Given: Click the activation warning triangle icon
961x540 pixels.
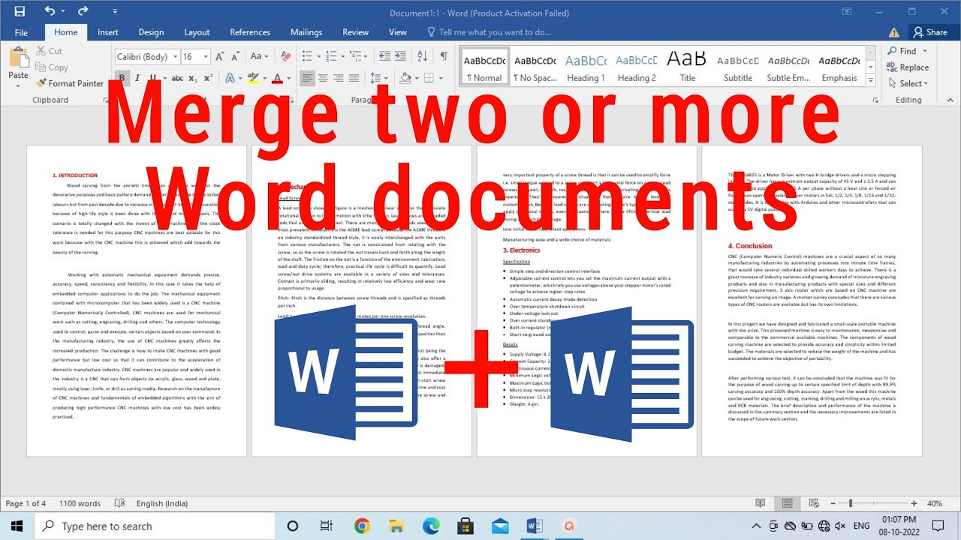Looking at the screenshot, I should pos(893,32).
